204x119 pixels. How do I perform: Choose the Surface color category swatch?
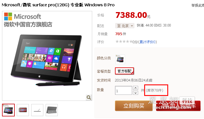120,59
